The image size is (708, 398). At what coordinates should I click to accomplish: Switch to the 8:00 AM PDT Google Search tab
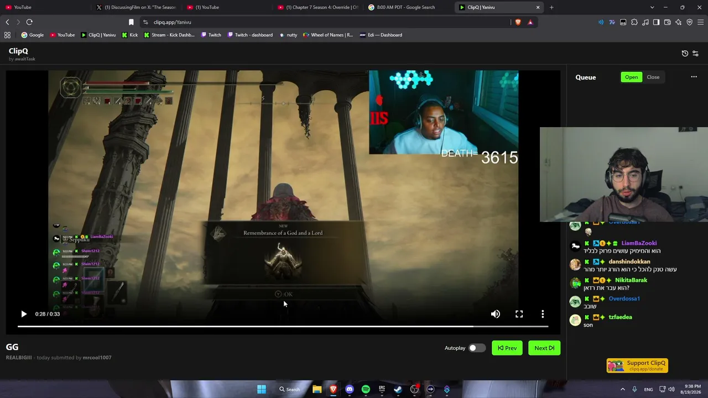408,7
